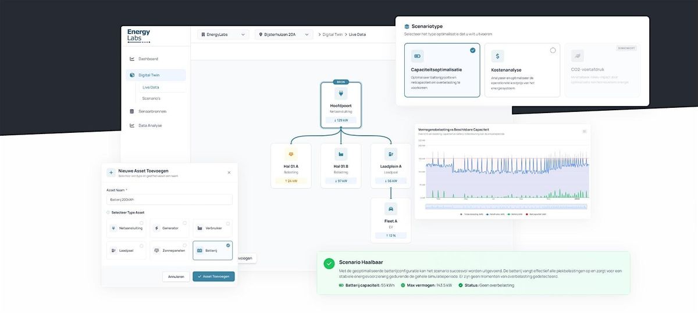This screenshot has width=698, height=315.
Task: Open Data Analyse in the sidebar
Action: point(149,125)
